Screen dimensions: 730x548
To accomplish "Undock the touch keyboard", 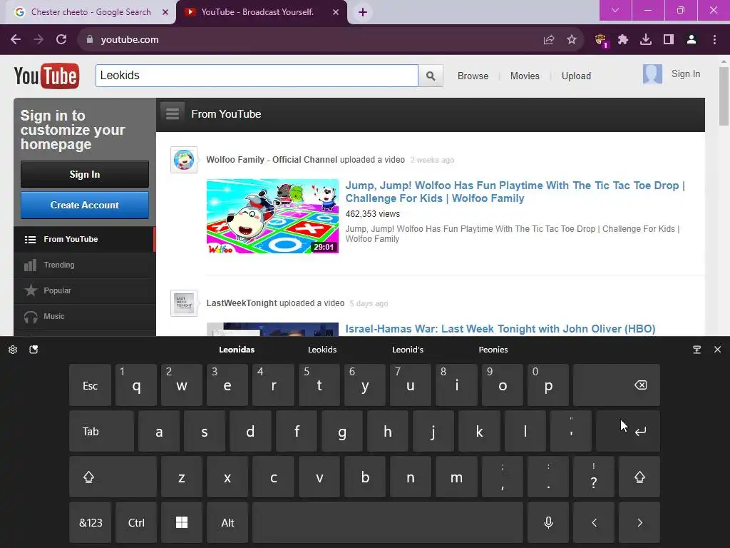I will coord(697,350).
